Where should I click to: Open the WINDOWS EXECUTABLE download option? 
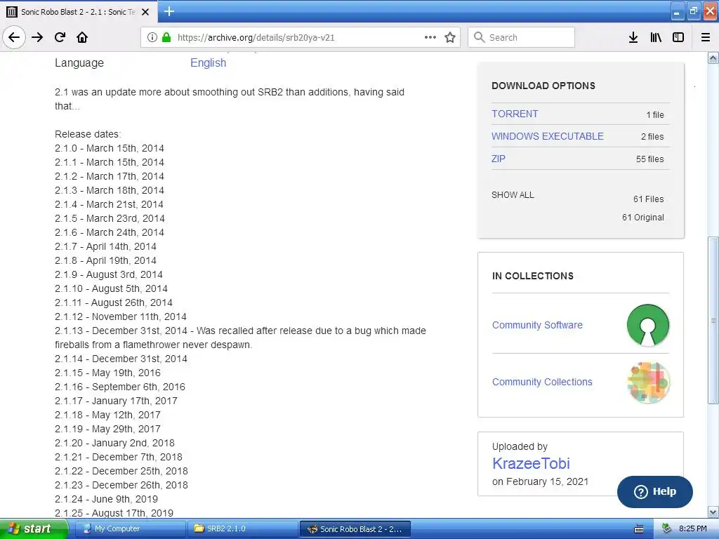click(548, 136)
